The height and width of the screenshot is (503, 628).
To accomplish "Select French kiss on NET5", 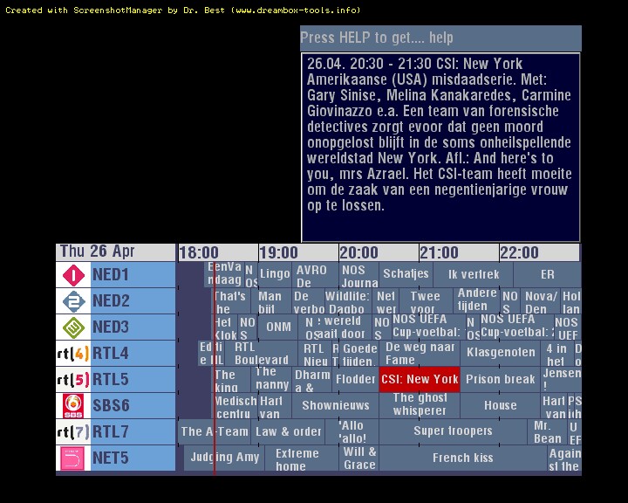I will (463, 458).
